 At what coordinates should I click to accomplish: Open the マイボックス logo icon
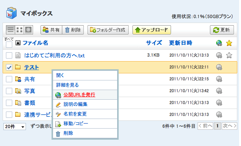coord(11,13)
